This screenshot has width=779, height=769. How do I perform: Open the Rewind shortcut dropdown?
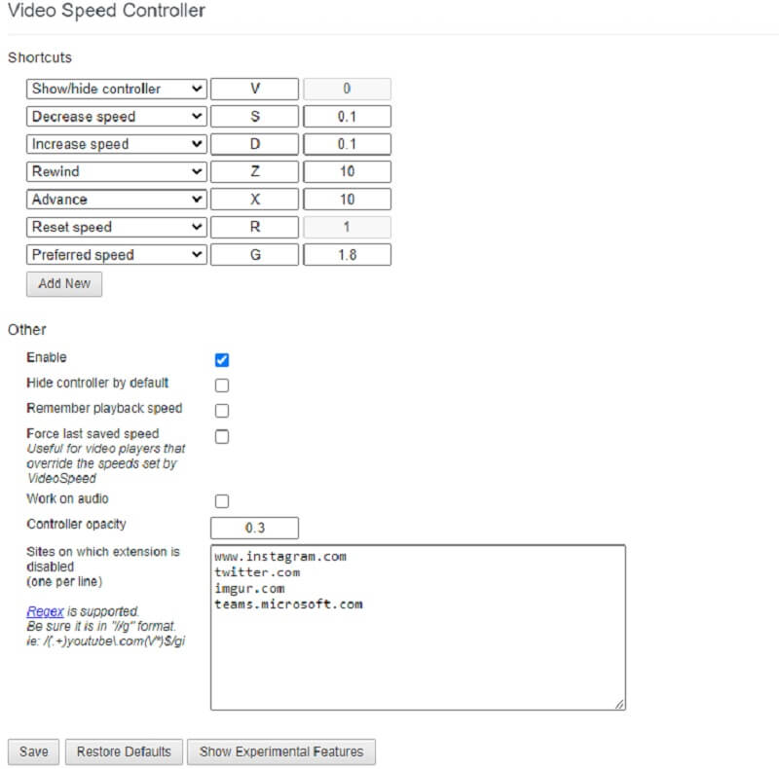tap(115, 171)
